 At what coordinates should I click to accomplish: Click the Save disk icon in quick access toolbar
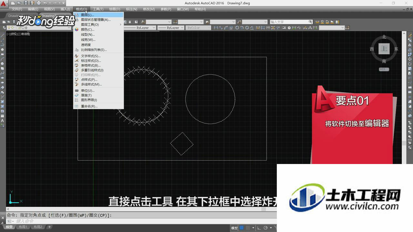coord(26,3)
